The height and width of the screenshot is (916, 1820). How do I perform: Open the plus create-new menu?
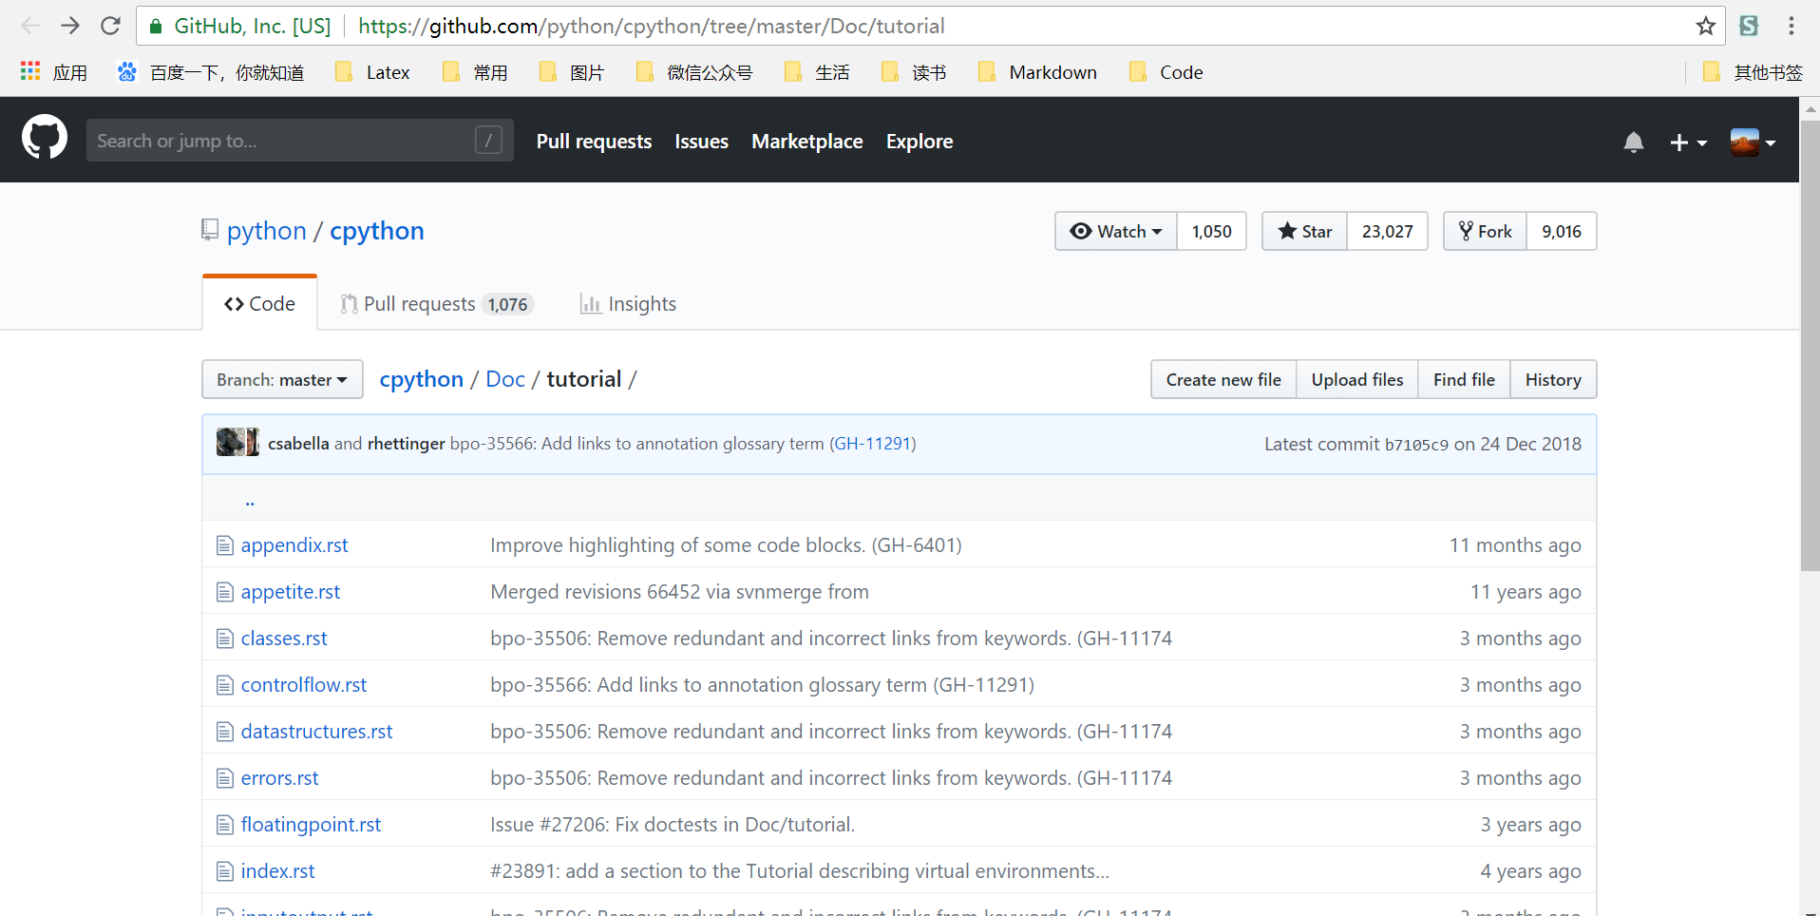click(x=1688, y=143)
